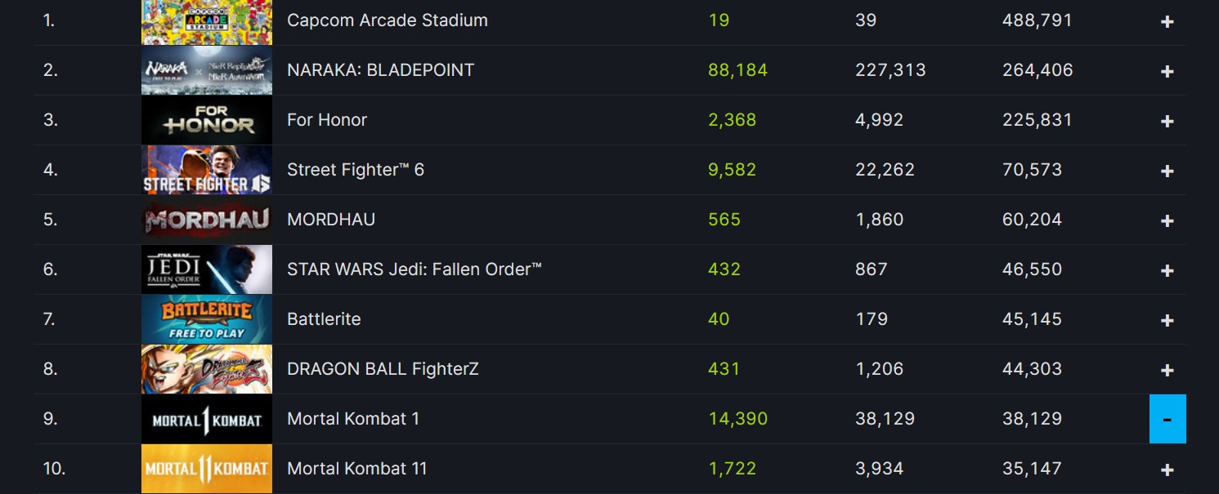Open the MORDHAU game page link
The height and width of the screenshot is (494, 1219).
tap(331, 220)
